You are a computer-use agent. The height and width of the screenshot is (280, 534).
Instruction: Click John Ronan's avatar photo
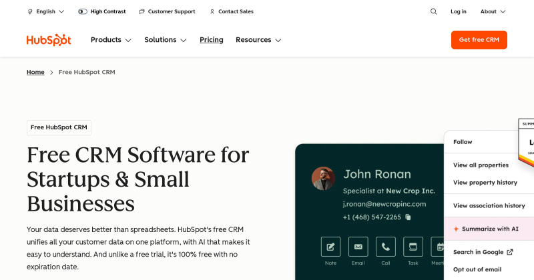[x=323, y=178]
